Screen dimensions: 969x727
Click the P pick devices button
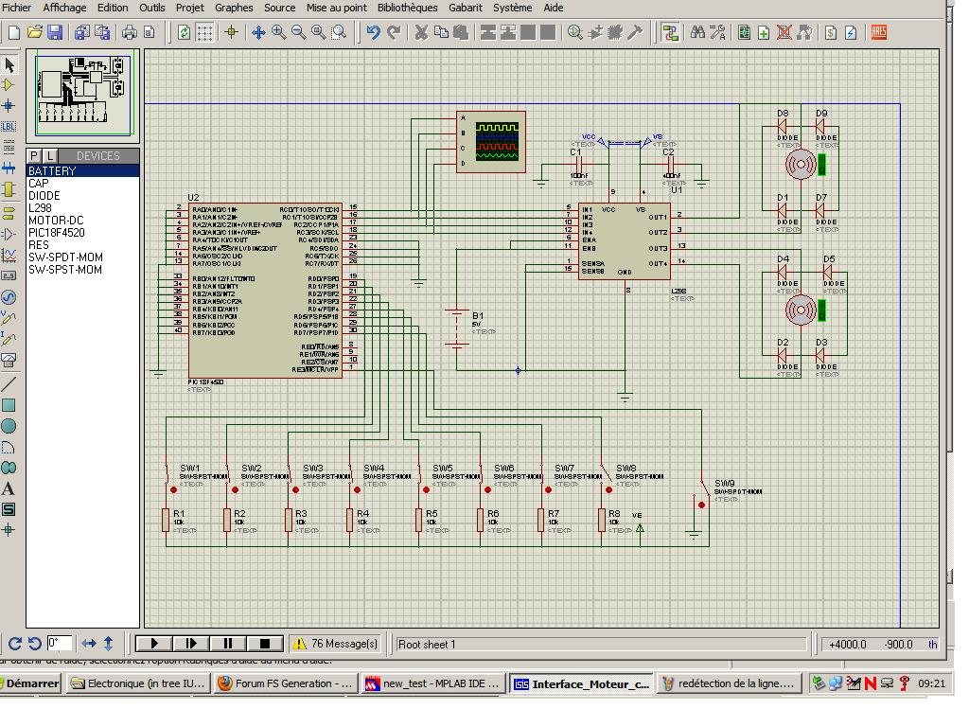35,155
